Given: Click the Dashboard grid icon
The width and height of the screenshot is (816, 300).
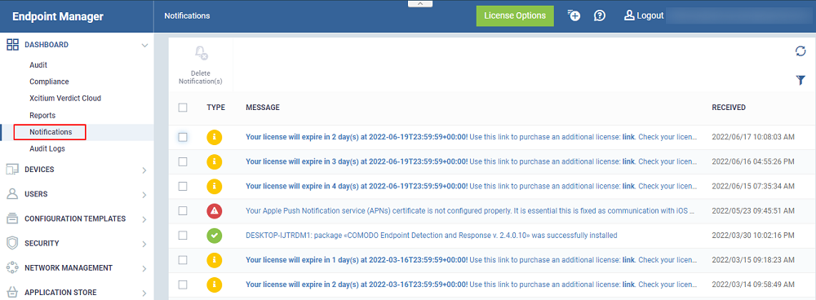Looking at the screenshot, I should (x=12, y=45).
